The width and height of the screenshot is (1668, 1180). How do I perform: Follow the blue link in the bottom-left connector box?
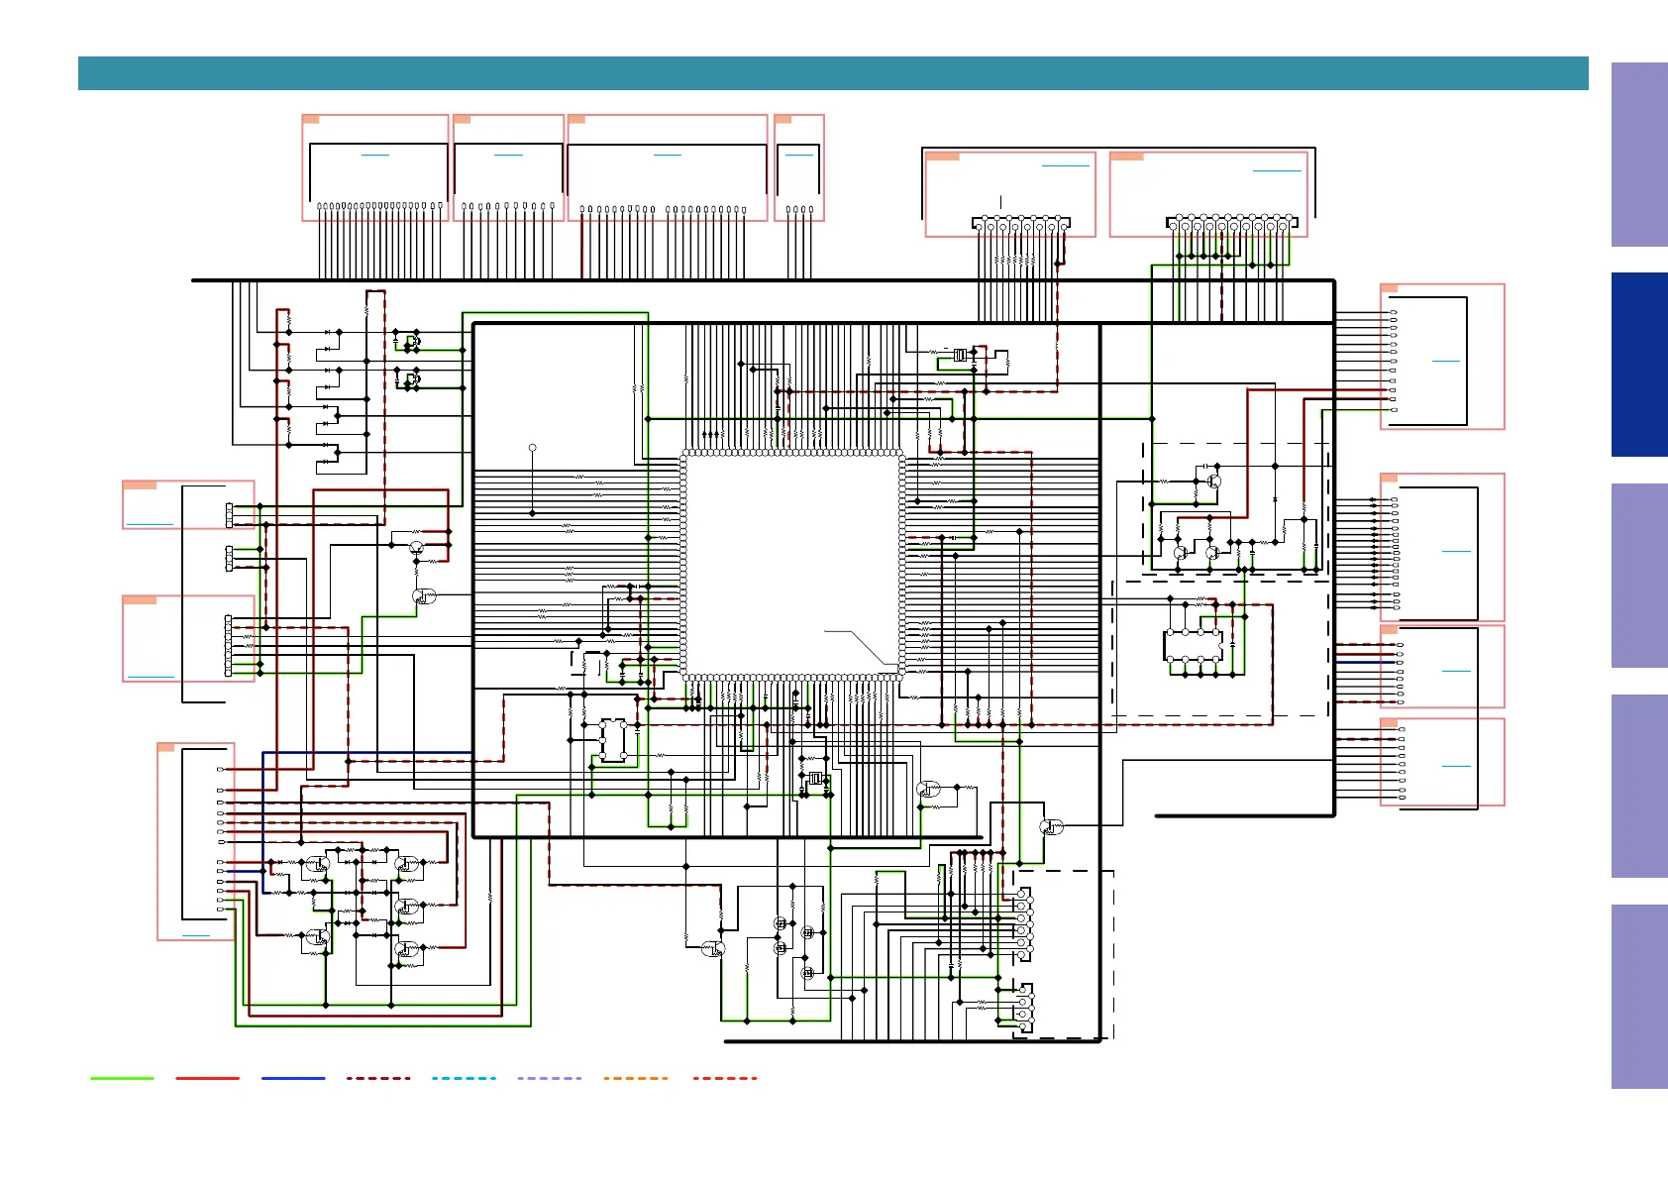tap(196, 935)
